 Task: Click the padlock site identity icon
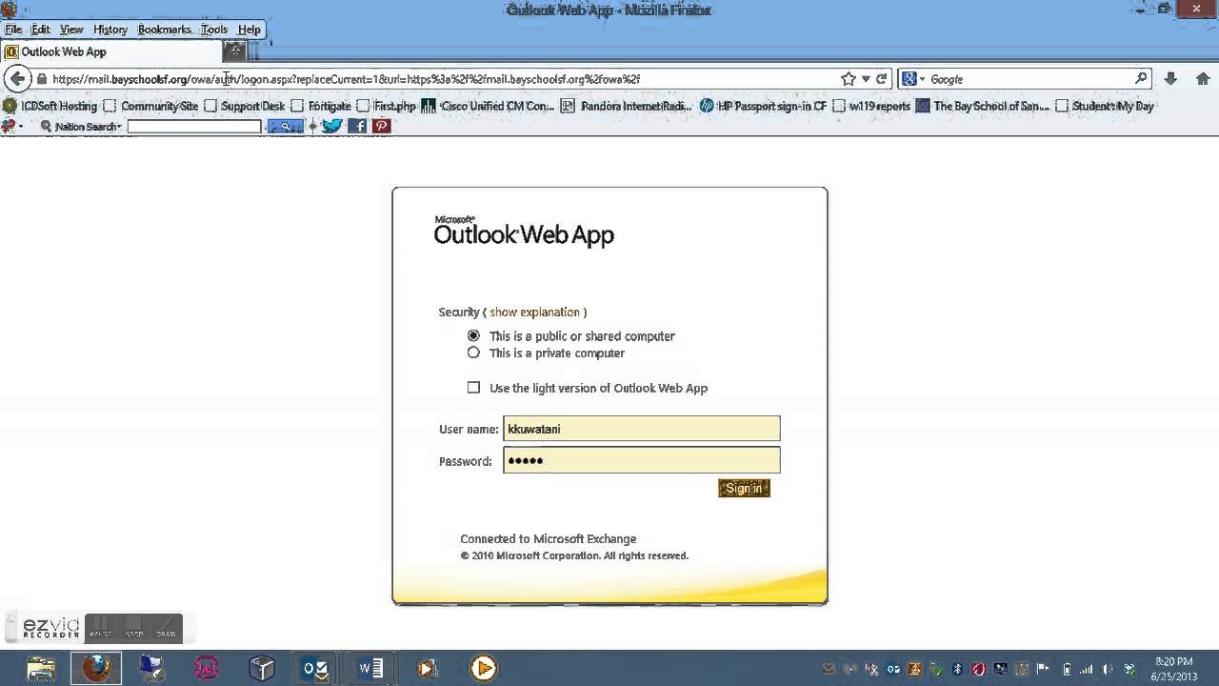(41, 79)
